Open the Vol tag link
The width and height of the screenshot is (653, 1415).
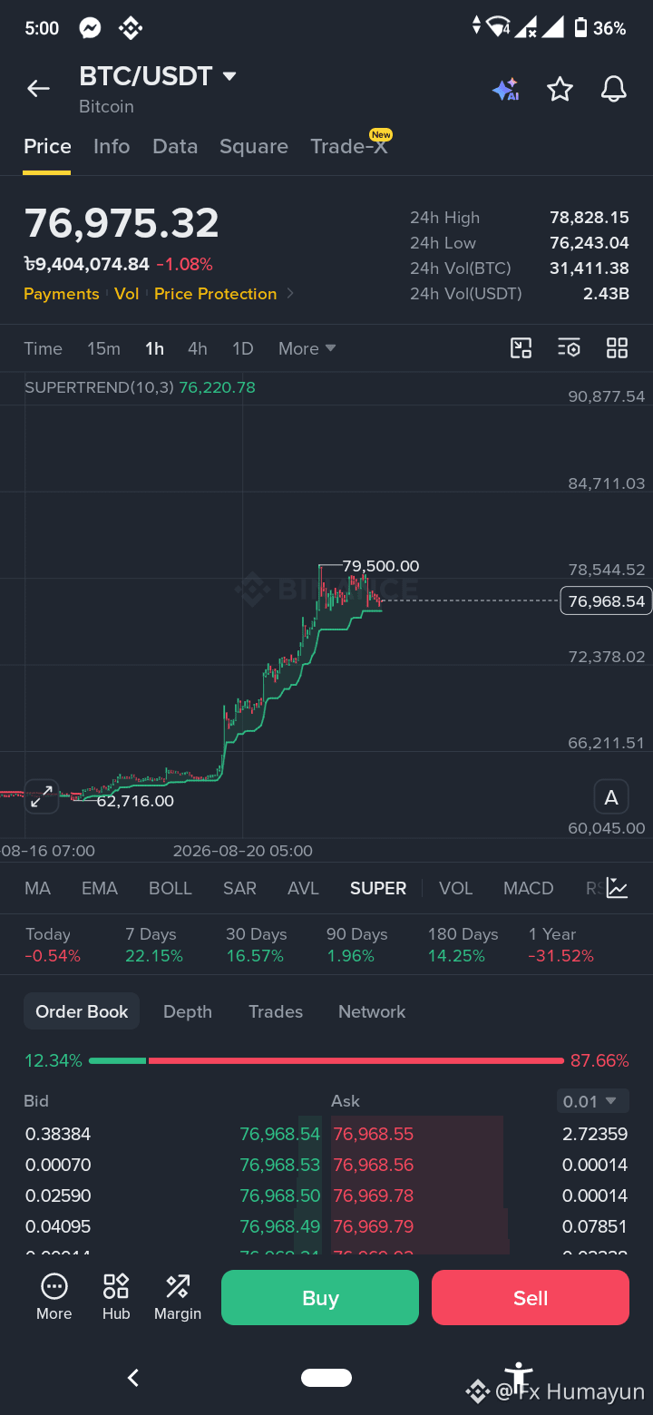(127, 294)
